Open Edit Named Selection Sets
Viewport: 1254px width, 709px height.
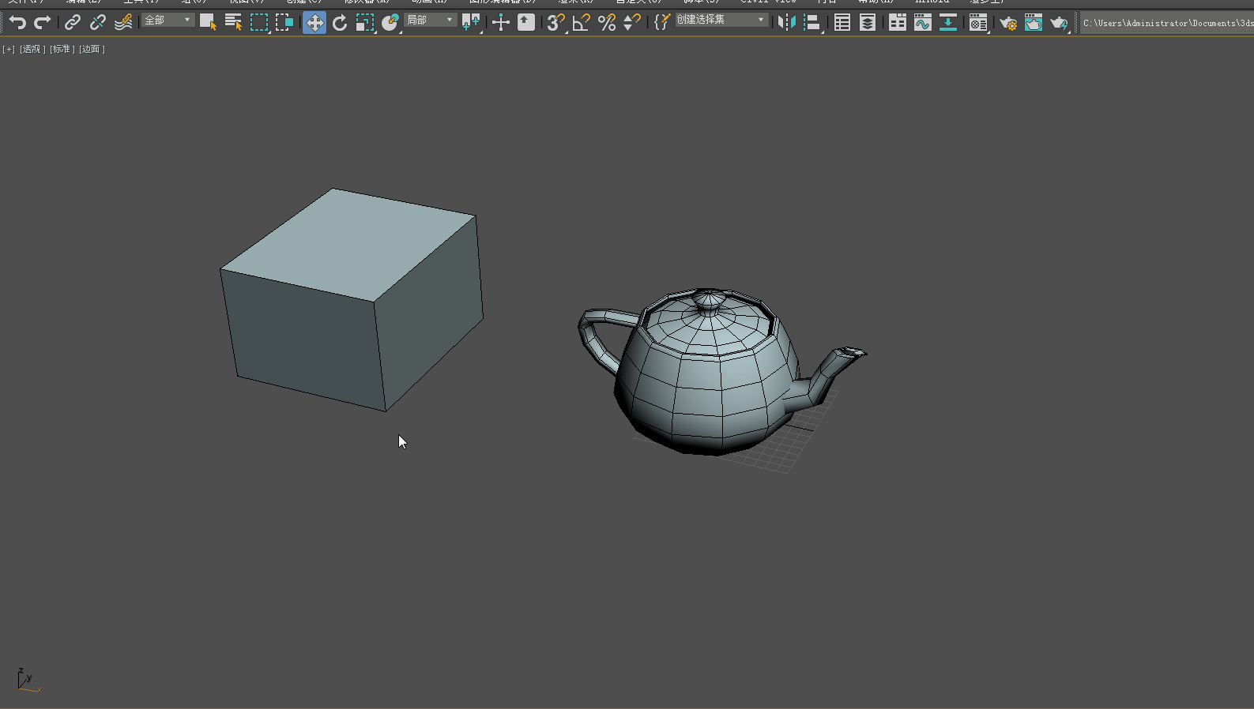pos(662,23)
